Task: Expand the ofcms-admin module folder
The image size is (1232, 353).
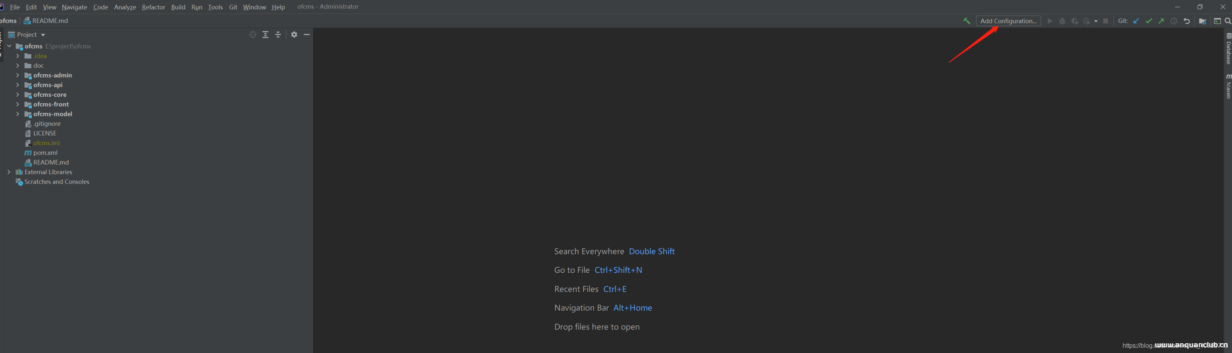Action: tap(18, 75)
